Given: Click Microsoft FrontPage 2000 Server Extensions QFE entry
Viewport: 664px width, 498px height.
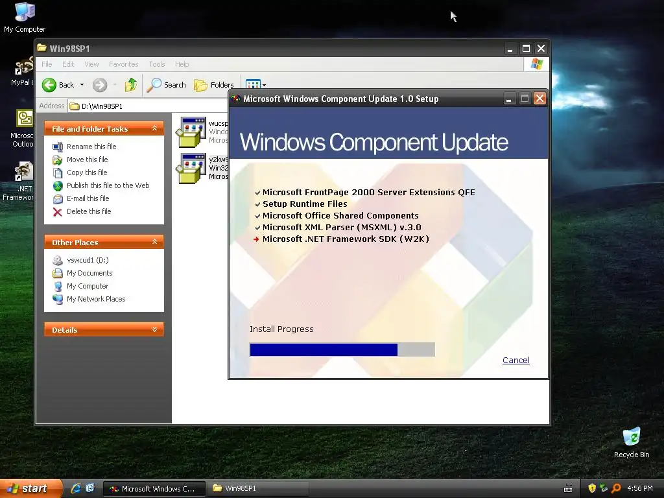Looking at the screenshot, I should pyautogui.click(x=369, y=192).
